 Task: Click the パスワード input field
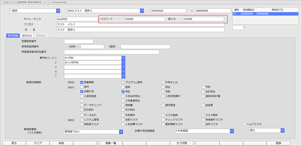144,19
